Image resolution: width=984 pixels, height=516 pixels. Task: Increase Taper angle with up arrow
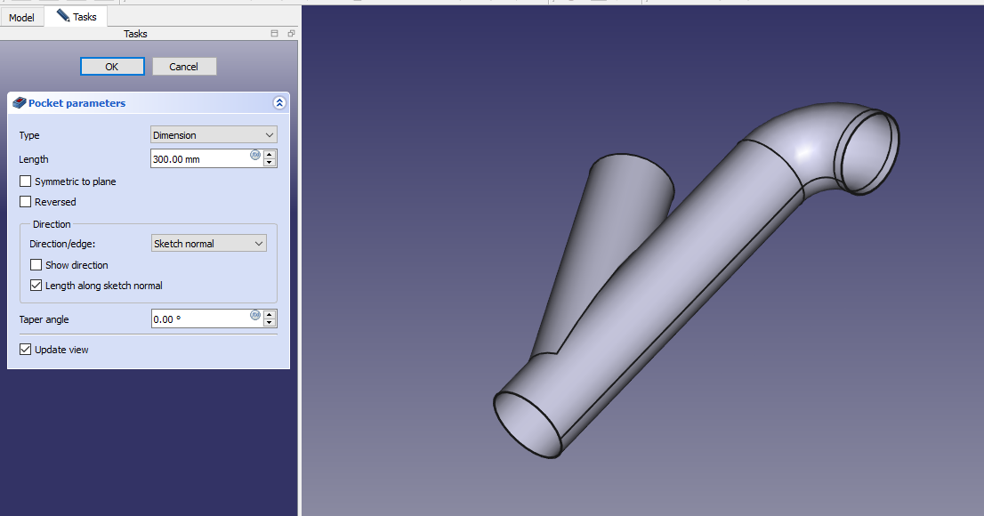coord(270,315)
